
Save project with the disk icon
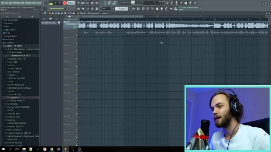click(185, 3)
